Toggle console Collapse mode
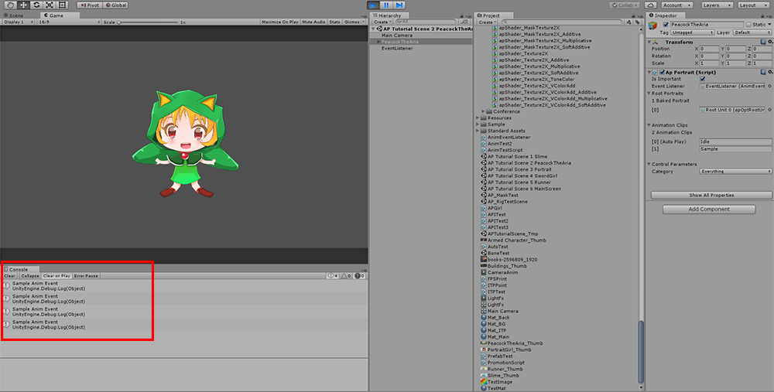This screenshot has height=392, width=774. (30, 275)
